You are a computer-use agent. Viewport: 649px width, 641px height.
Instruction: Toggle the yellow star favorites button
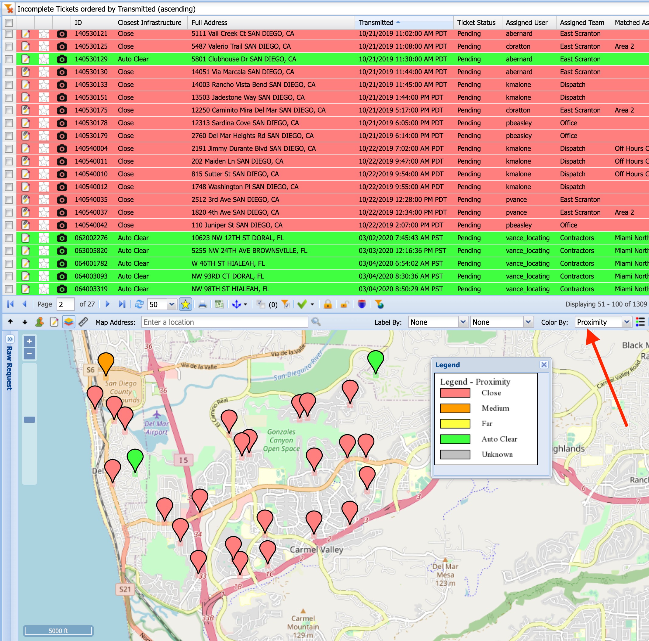186,304
